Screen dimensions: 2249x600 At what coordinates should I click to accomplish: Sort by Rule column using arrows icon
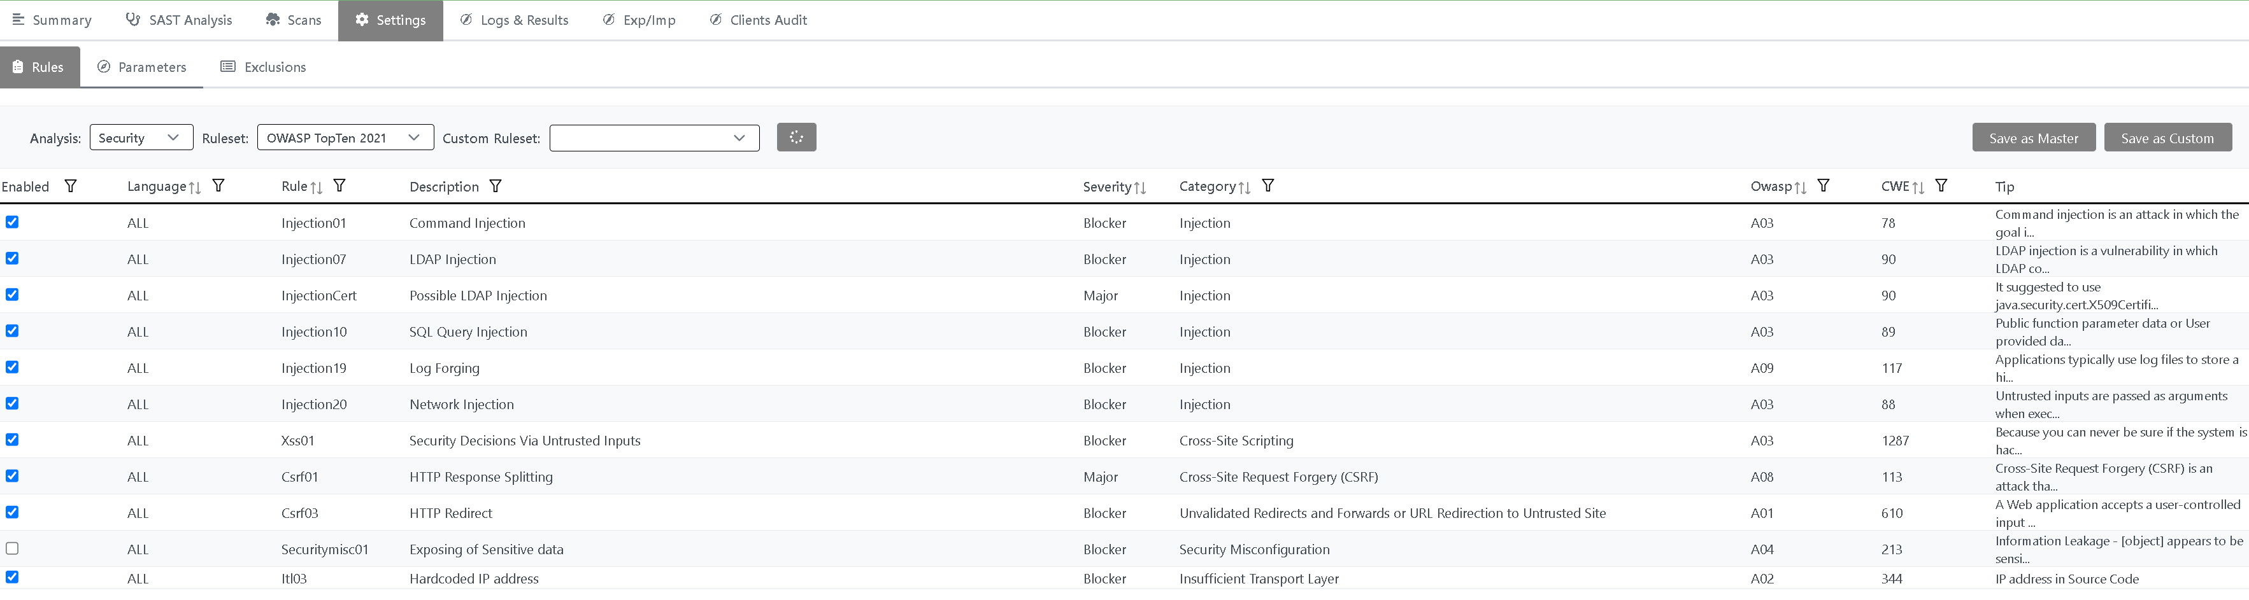pyautogui.click(x=317, y=188)
